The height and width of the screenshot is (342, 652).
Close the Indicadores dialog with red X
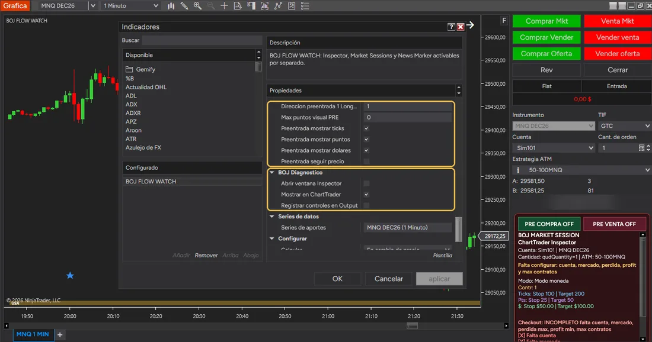click(461, 27)
